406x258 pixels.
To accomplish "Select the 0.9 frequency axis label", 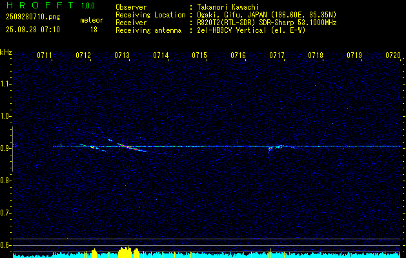I will tap(6, 148).
